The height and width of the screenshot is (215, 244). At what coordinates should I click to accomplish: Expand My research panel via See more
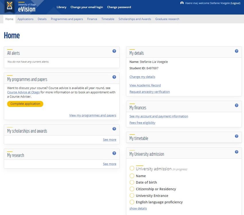[109, 164]
